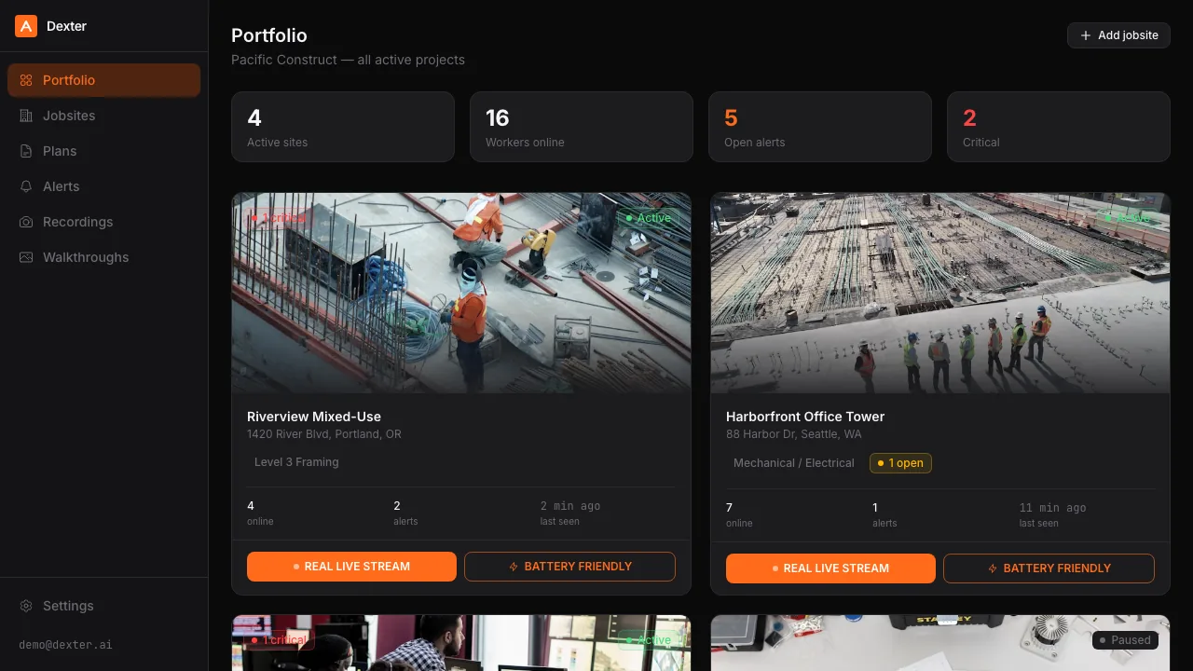Click the Active sites stat card
Screen dimensions: 1193x671
click(343, 127)
